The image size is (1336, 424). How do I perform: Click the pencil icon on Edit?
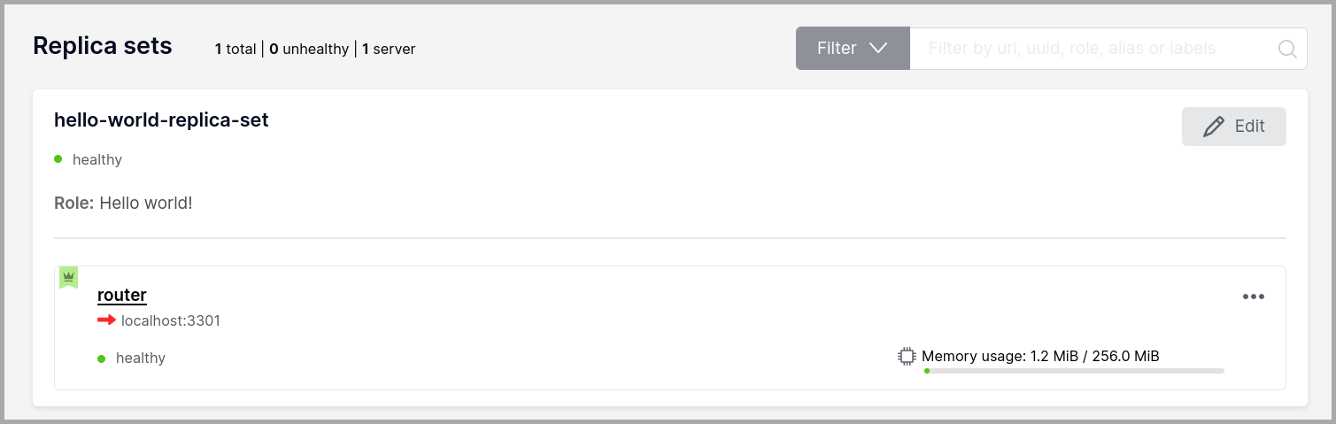click(1214, 127)
